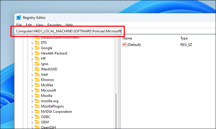Select the Microsoft key label
216x129 pixels.
click(48, 90)
